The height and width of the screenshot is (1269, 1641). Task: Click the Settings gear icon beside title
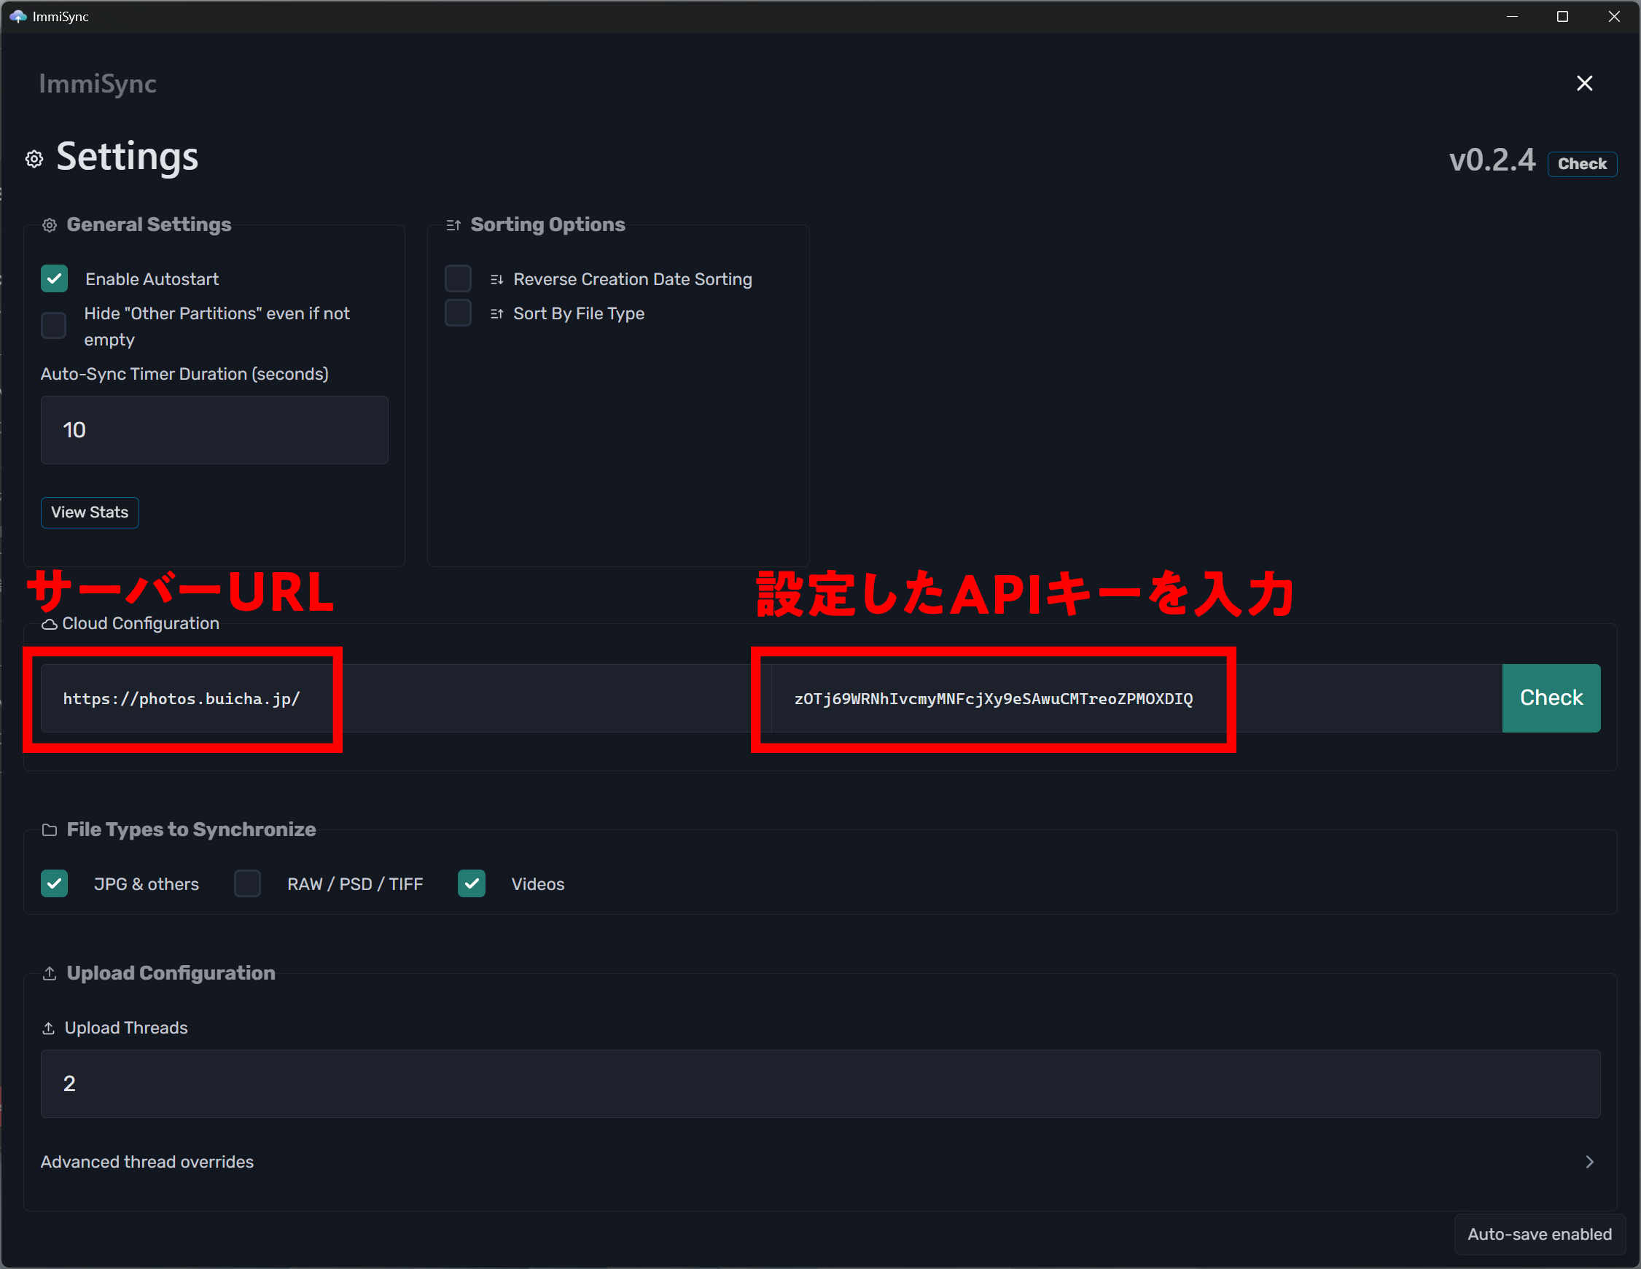coord(34,158)
